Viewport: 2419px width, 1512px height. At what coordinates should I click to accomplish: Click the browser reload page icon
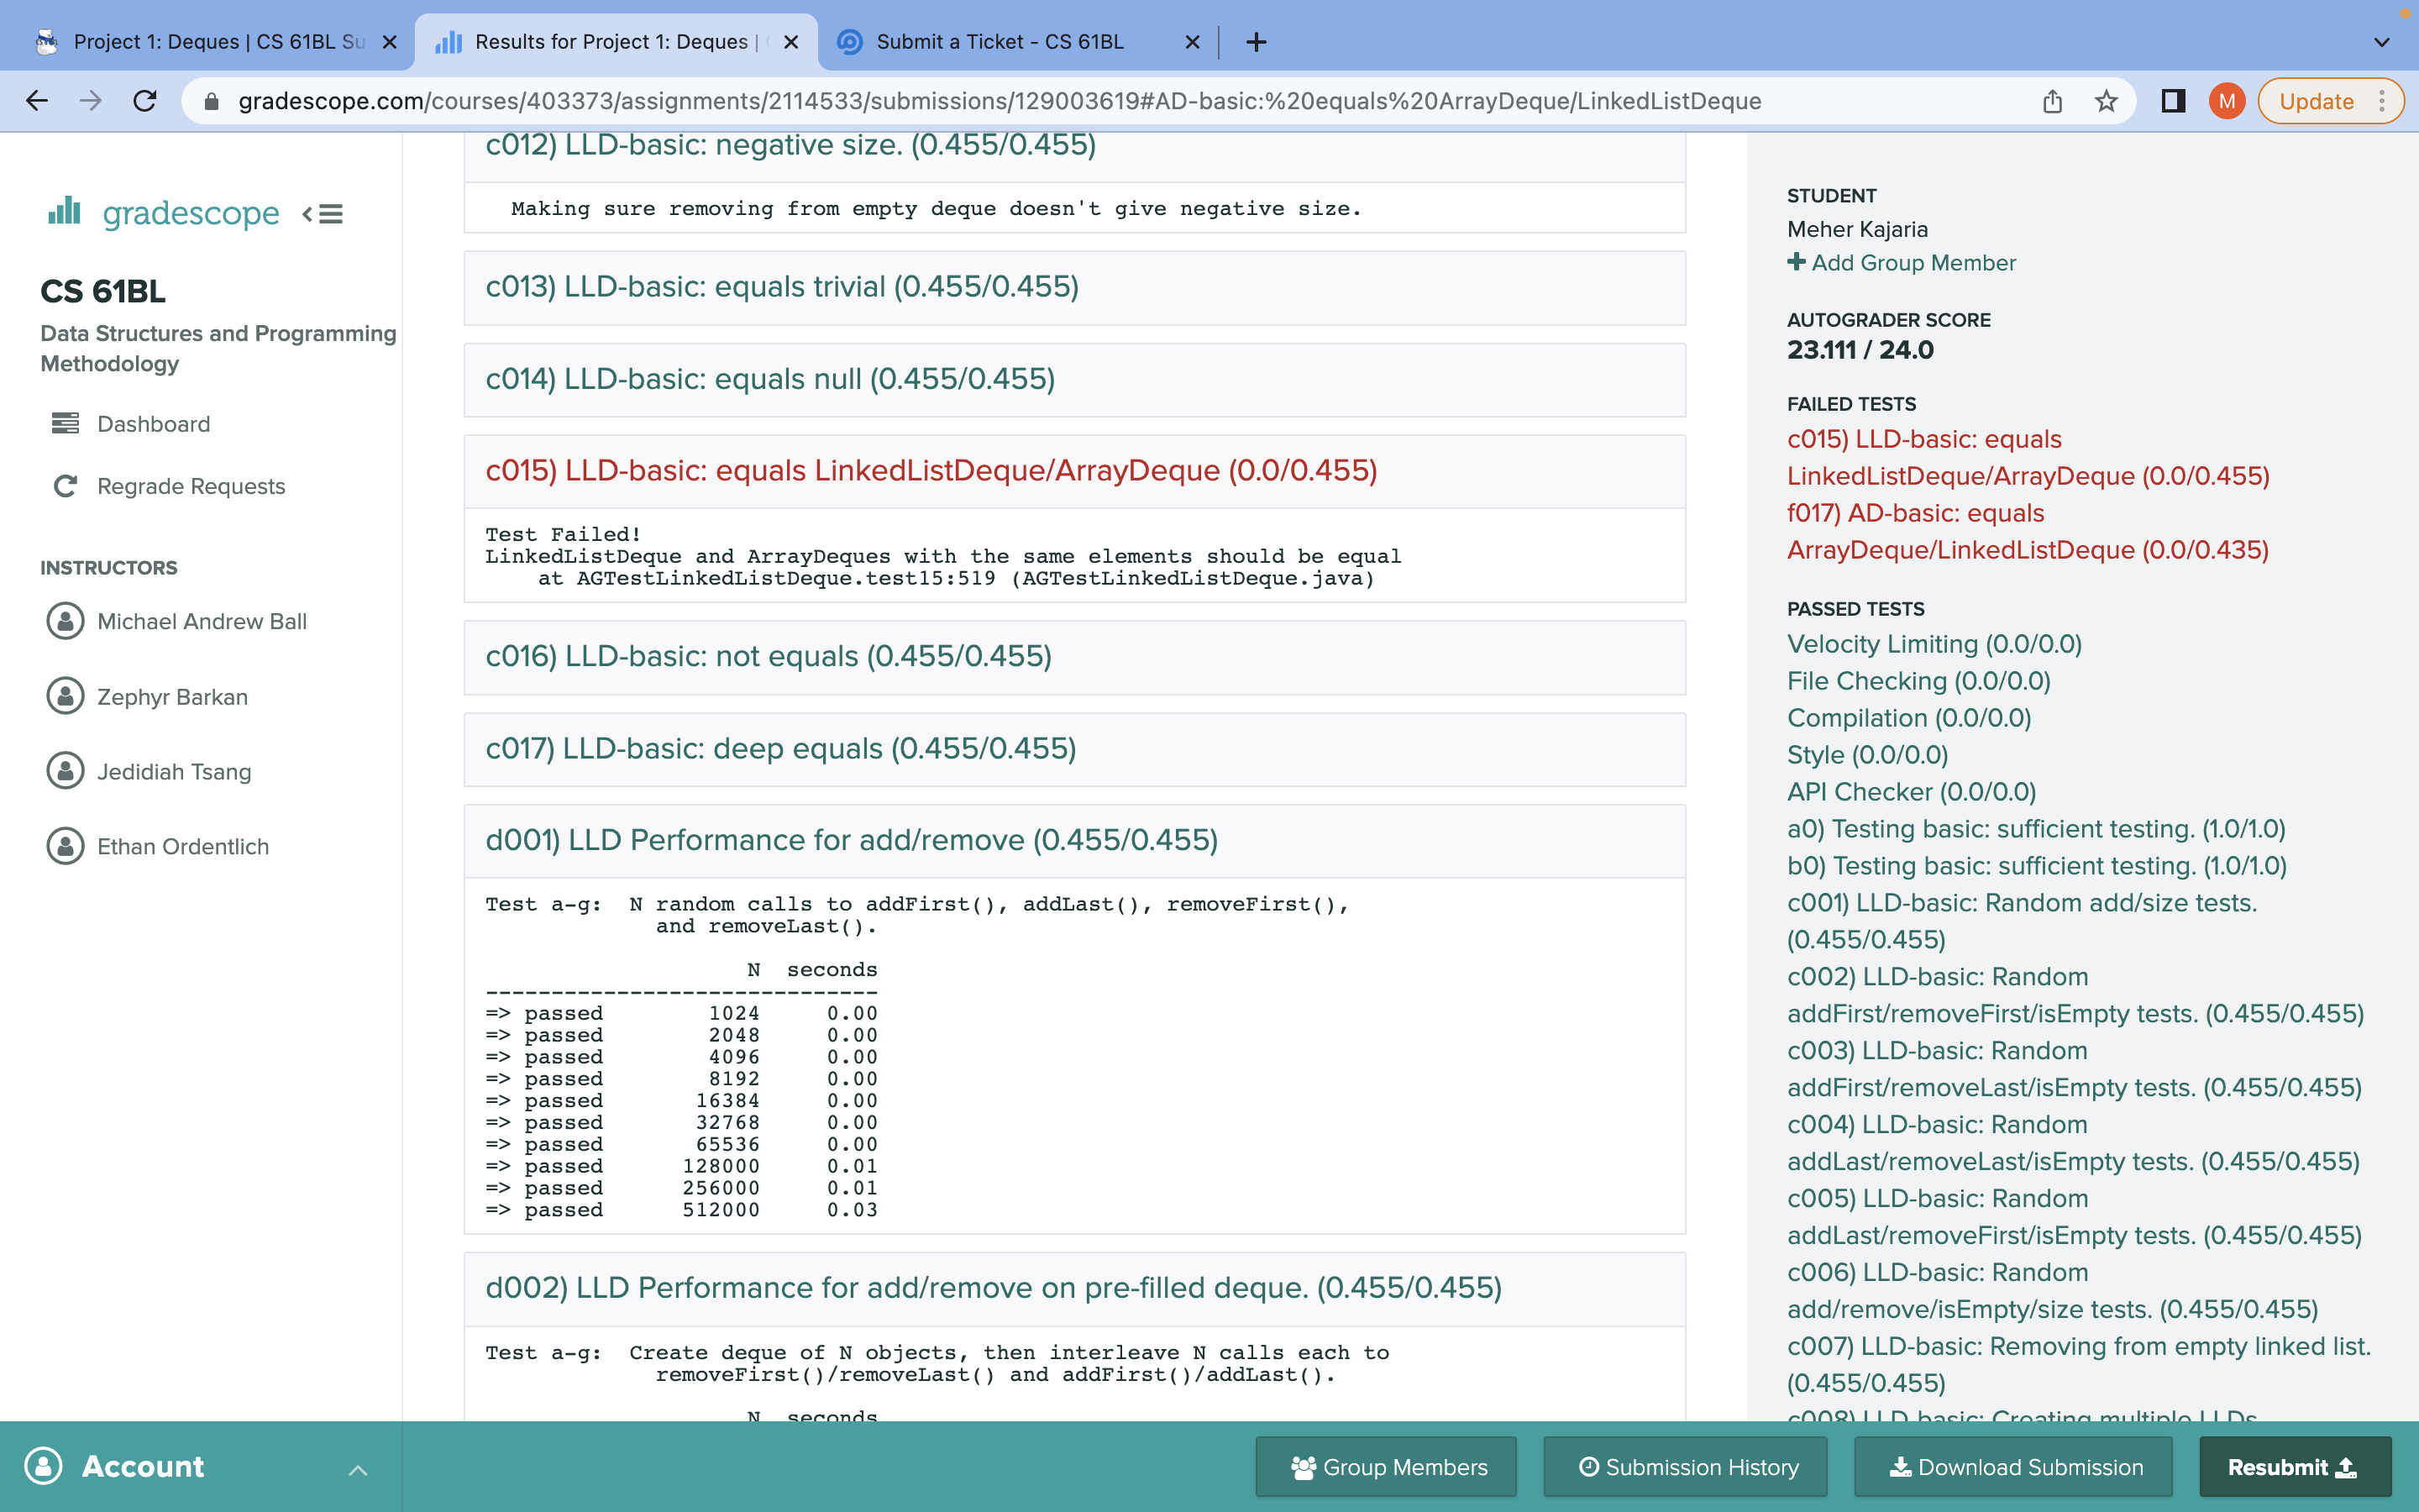pyautogui.click(x=146, y=101)
